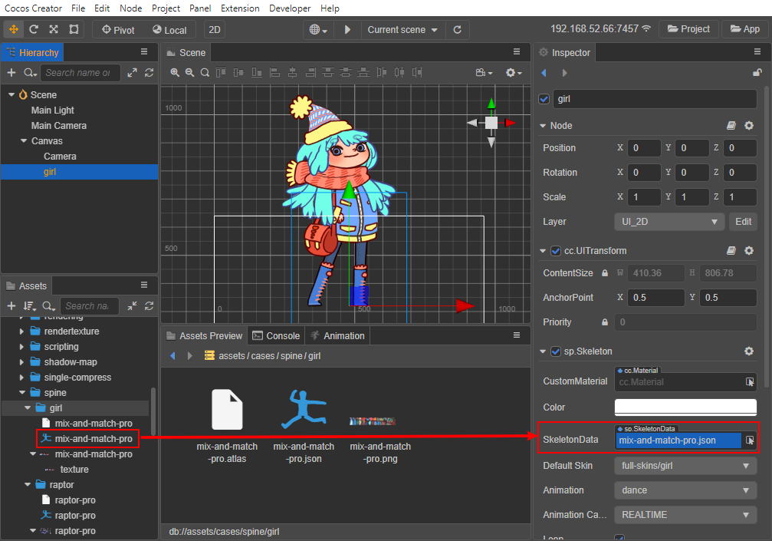Click the AnchorPoint X input field

tap(655, 298)
